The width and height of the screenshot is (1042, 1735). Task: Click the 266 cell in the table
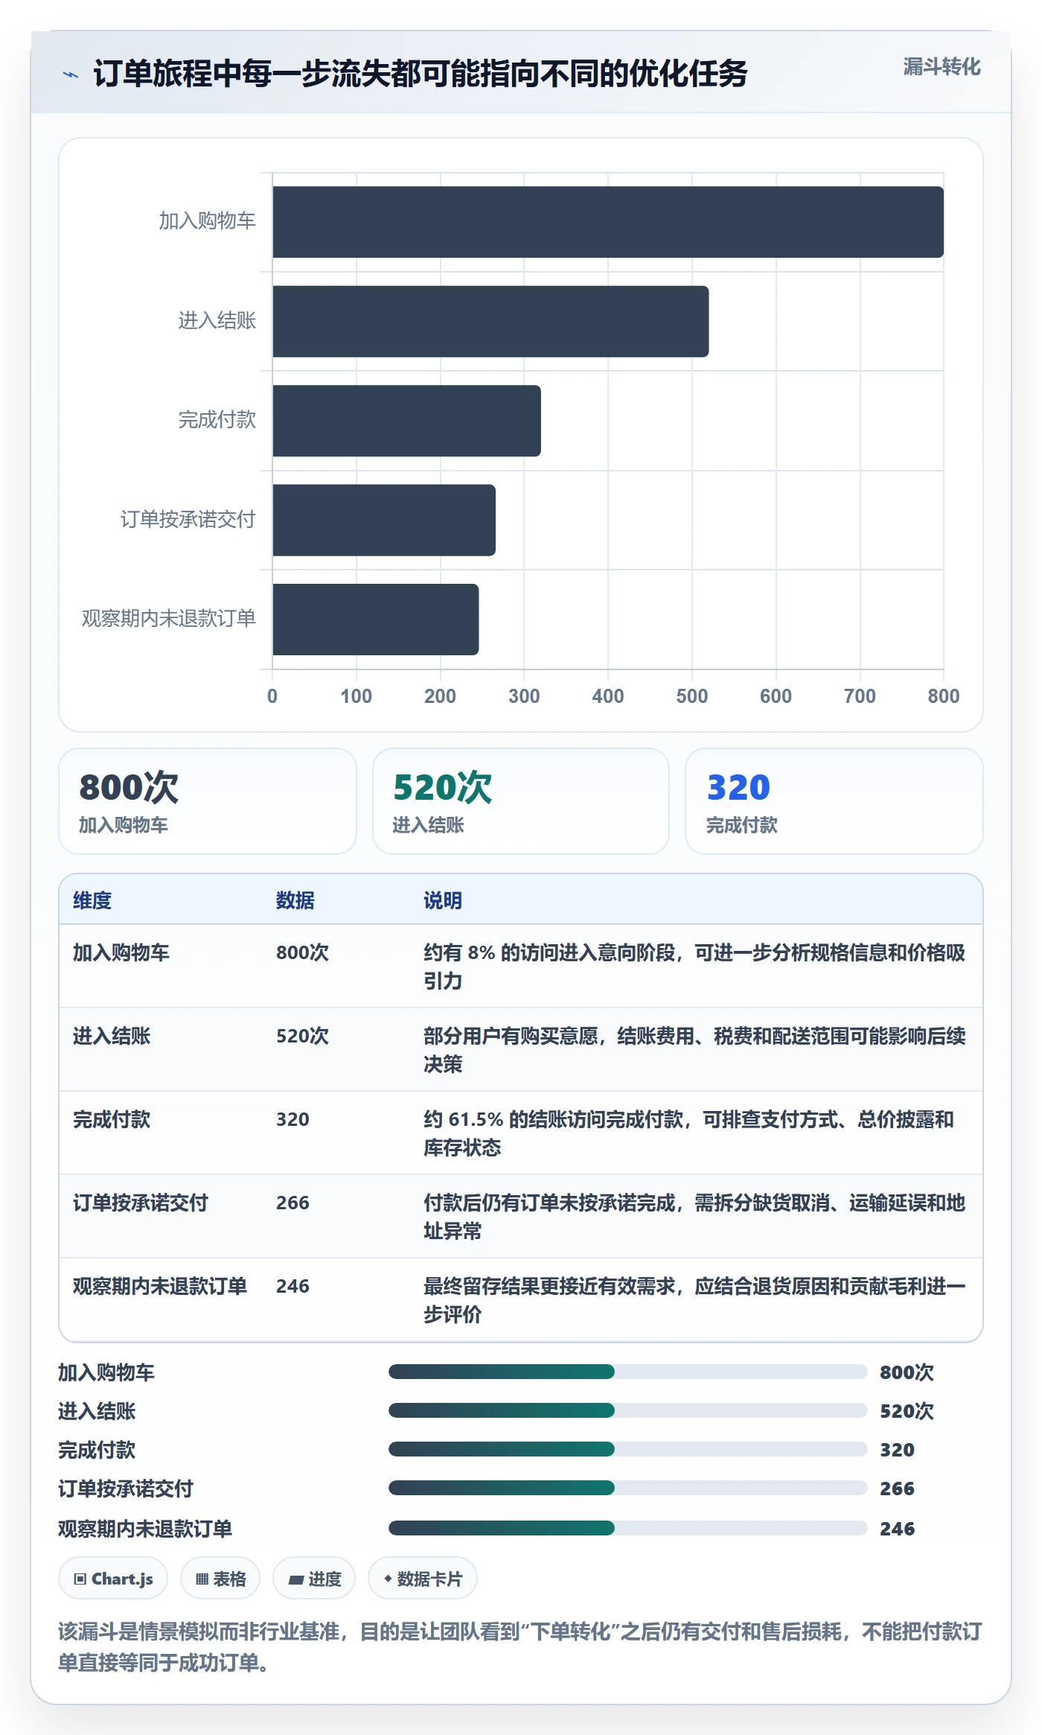(x=293, y=1203)
